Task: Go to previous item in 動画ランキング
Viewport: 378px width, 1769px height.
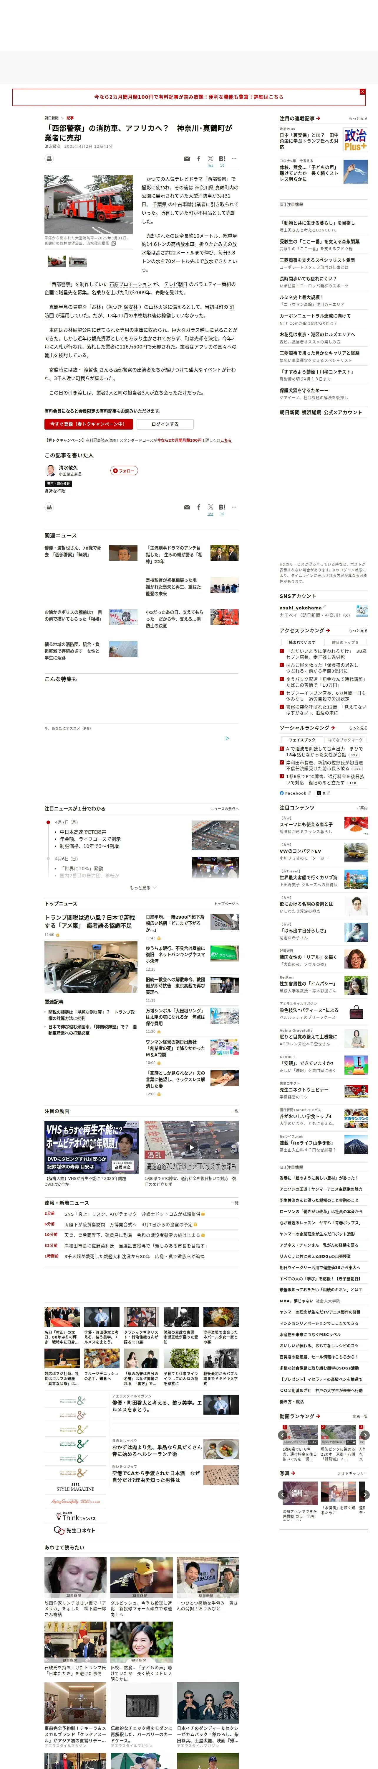Action: click(283, 1435)
